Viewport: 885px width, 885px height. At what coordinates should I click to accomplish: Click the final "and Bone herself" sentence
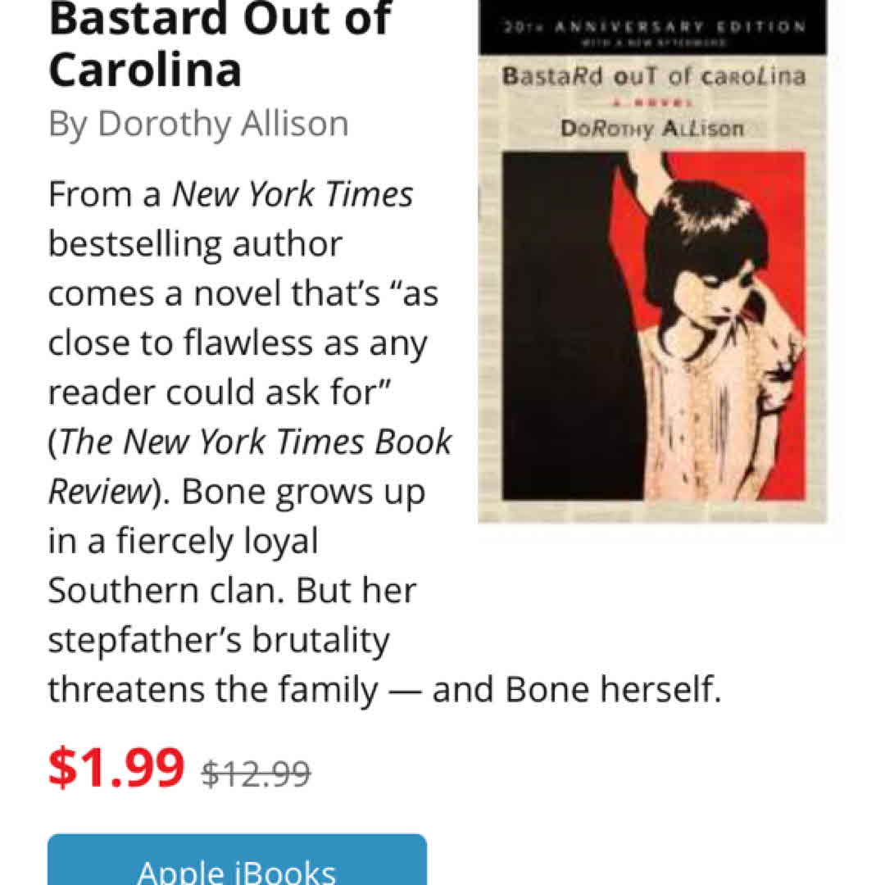(x=577, y=690)
